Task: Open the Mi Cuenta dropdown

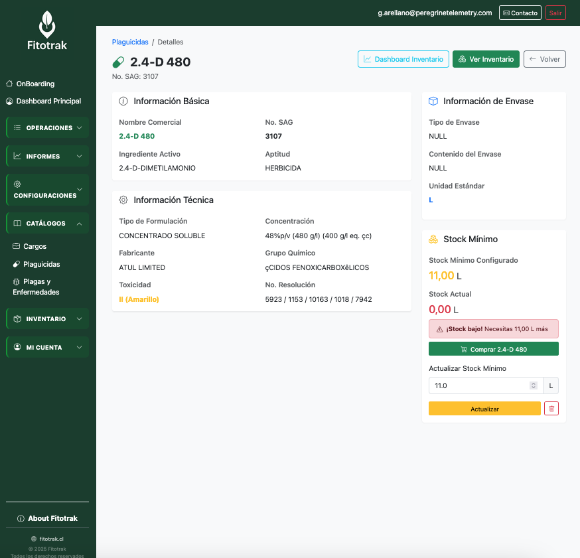Action: tap(48, 348)
